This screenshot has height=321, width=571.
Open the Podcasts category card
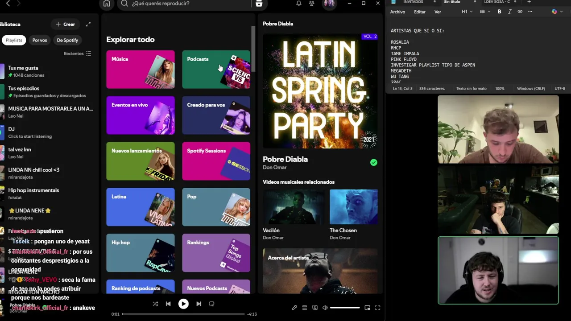pyautogui.click(x=216, y=70)
